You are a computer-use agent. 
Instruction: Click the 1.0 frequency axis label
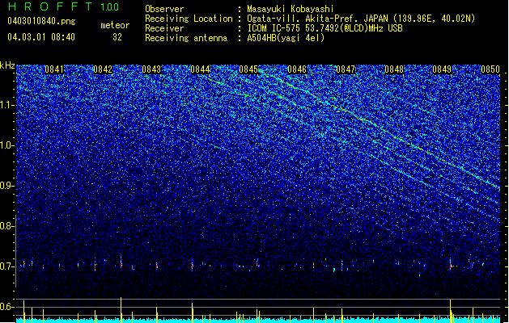(x=6, y=146)
